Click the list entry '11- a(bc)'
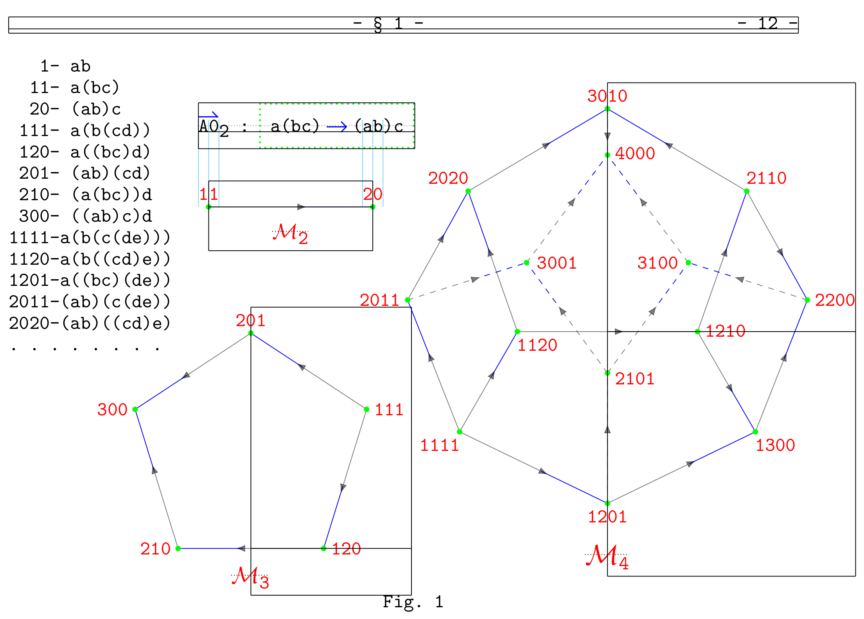Image resolution: width=864 pixels, height=619 pixels. [74, 88]
